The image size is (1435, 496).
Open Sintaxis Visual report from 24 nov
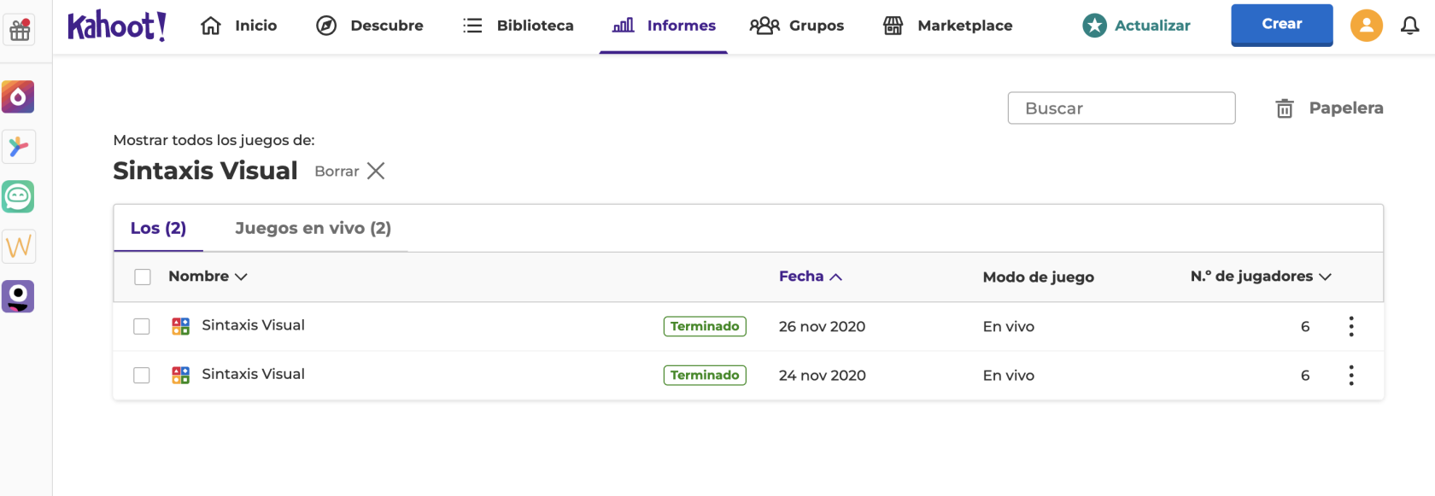(253, 374)
